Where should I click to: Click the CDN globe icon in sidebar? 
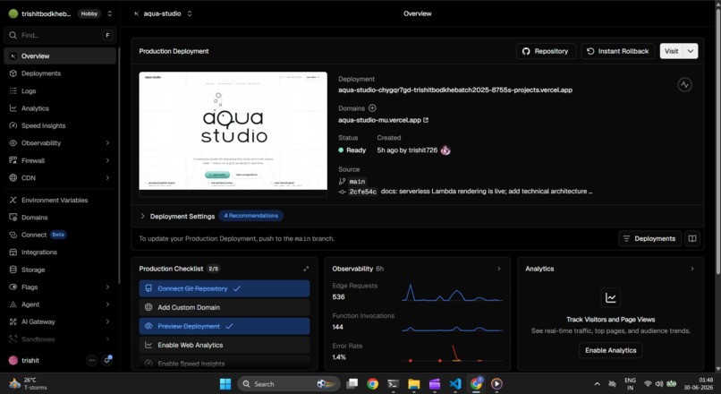pyautogui.click(x=13, y=177)
